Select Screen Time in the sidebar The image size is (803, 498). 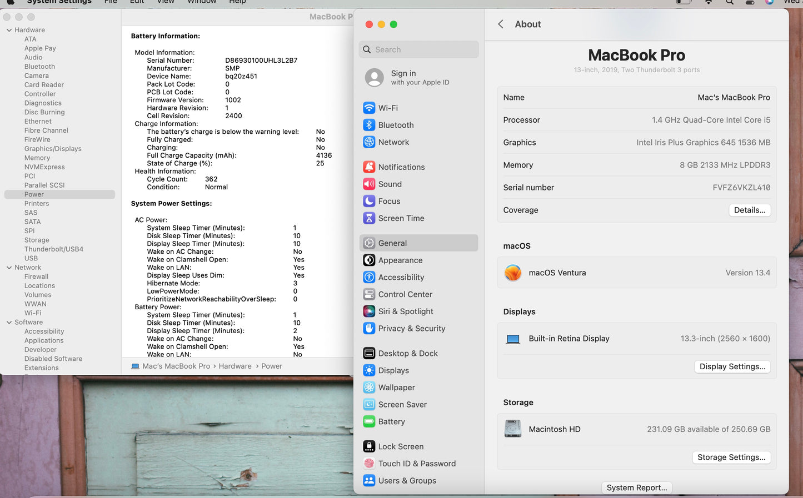[401, 218]
